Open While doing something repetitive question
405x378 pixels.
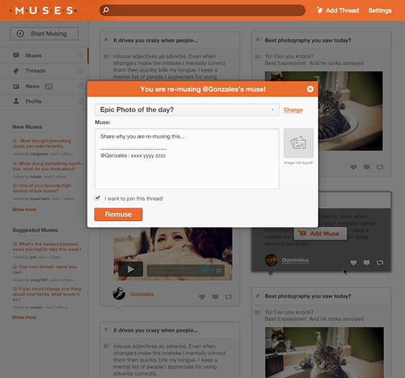[x=47, y=166]
